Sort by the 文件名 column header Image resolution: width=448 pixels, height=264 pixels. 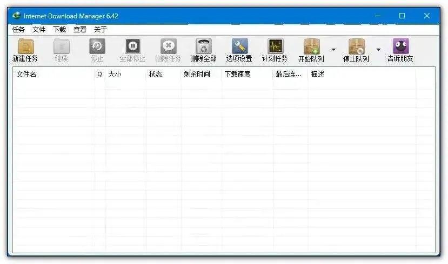click(54, 74)
